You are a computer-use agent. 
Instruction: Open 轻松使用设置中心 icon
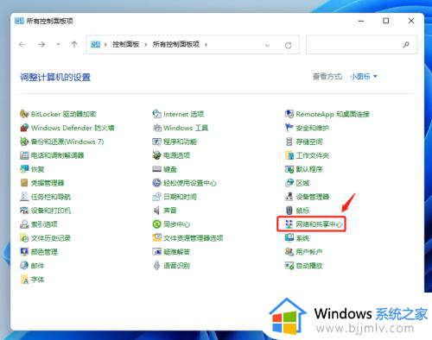point(157,183)
